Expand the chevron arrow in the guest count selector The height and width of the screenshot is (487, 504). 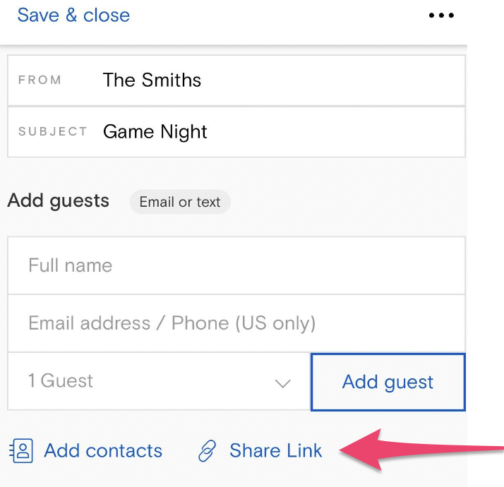point(283,383)
